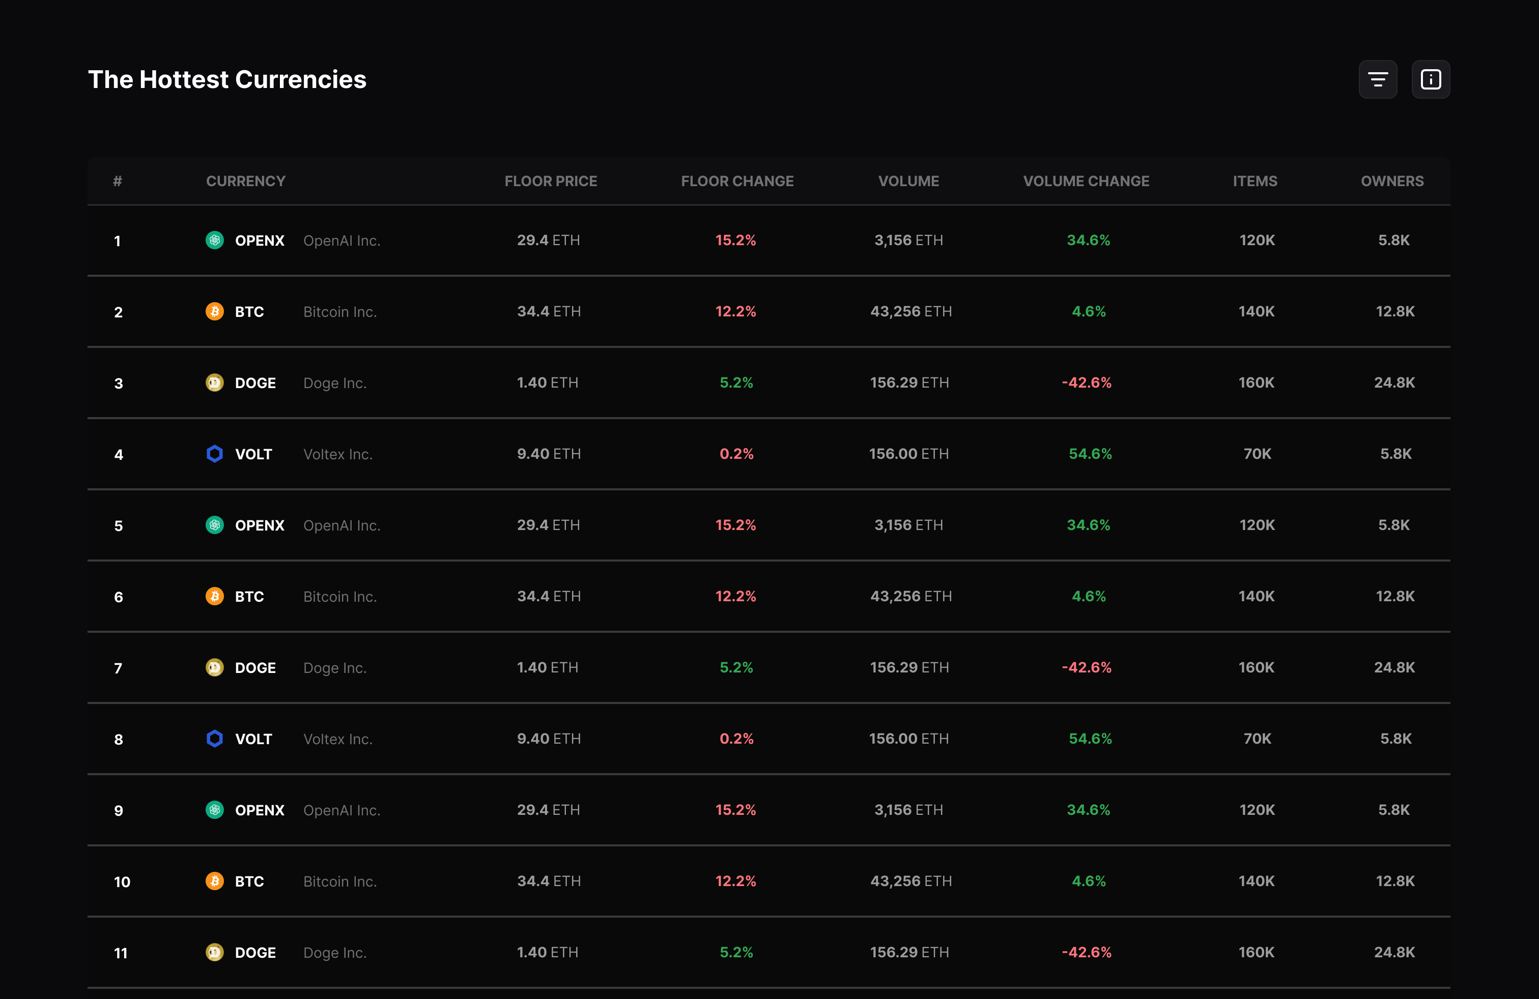This screenshot has height=999, width=1539.
Task: Click 4.6% volume change in row 2
Action: (x=1089, y=311)
